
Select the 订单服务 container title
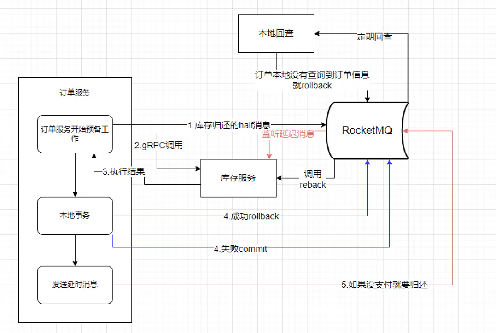tap(75, 93)
